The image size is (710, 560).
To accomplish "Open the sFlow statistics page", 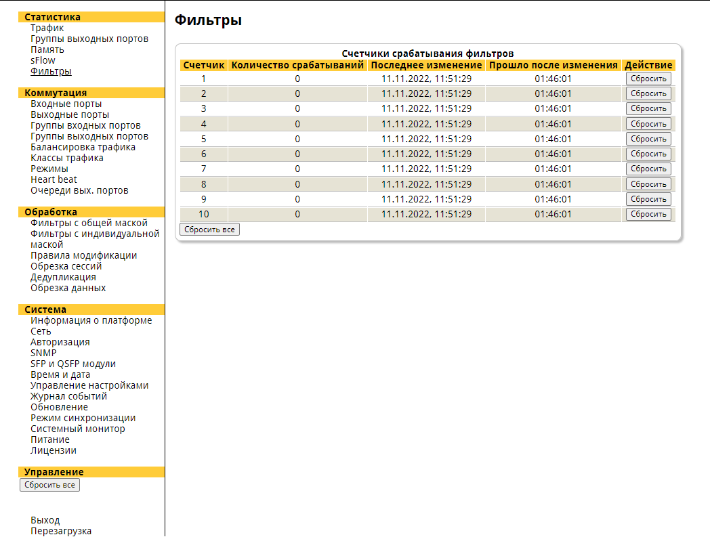I will pyautogui.click(x=43, y=61).
